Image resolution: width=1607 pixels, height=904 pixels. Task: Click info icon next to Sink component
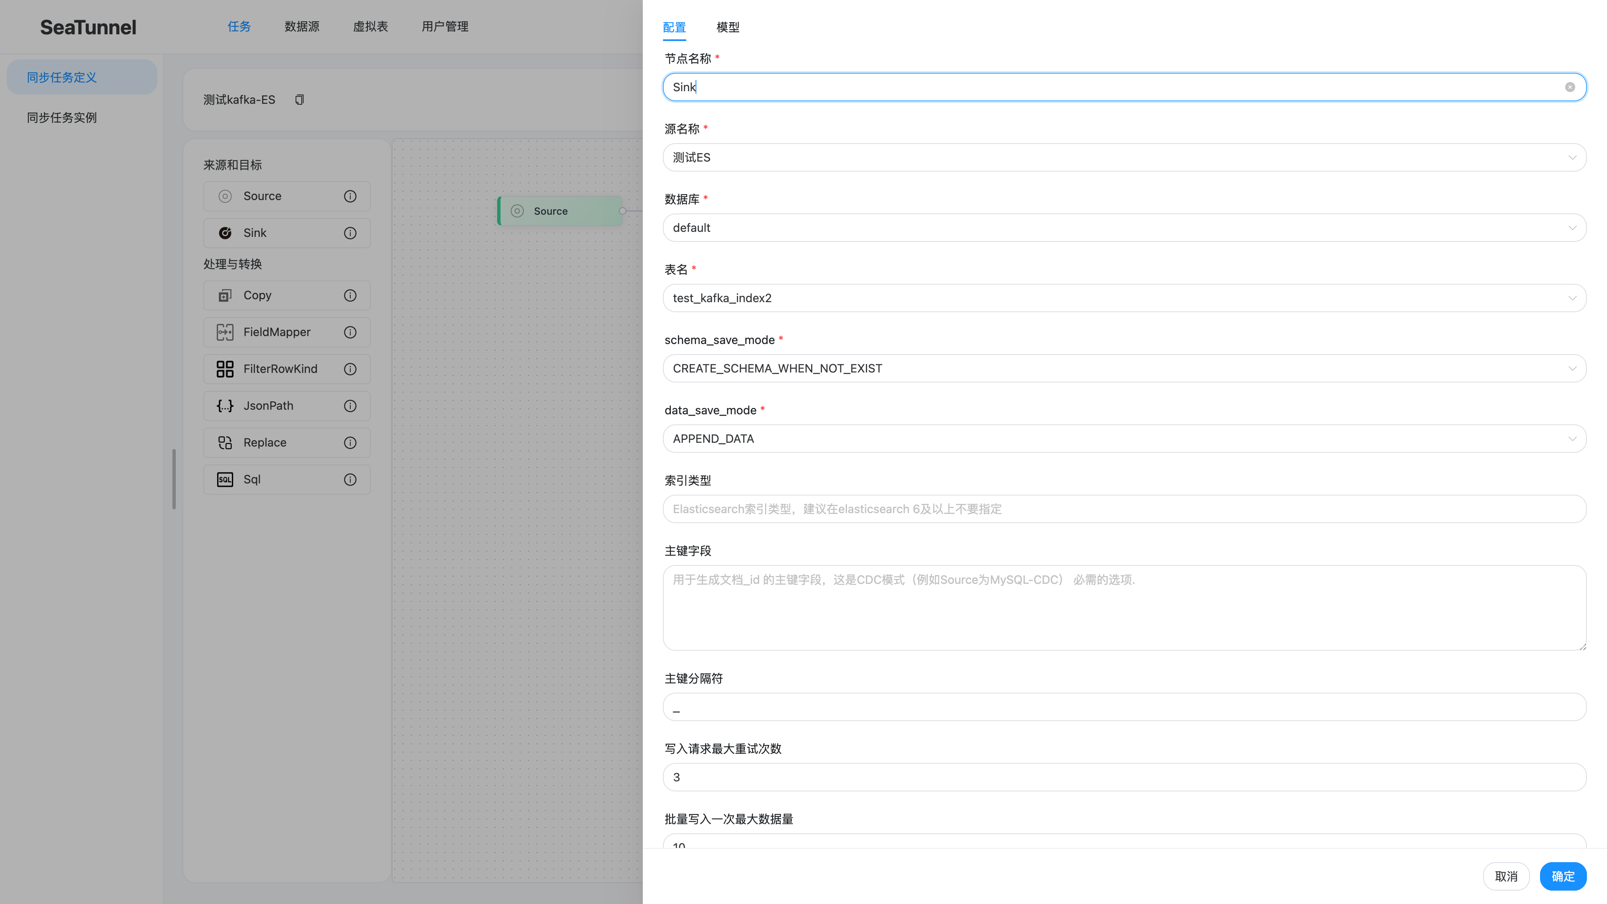[350, 233]
